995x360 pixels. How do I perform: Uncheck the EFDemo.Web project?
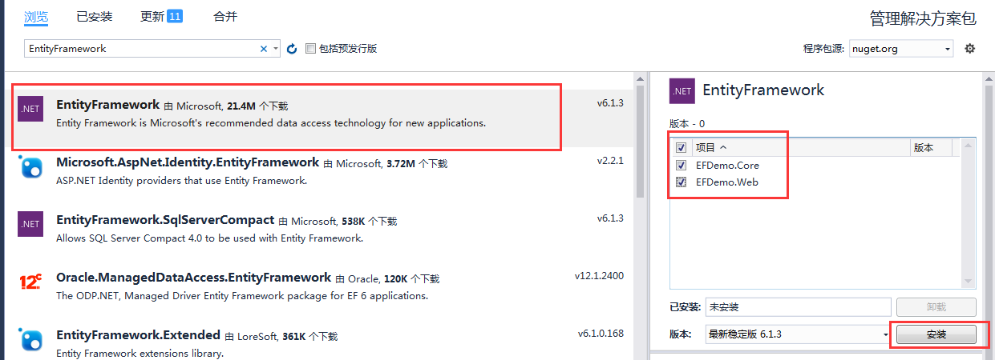(681, 182)
